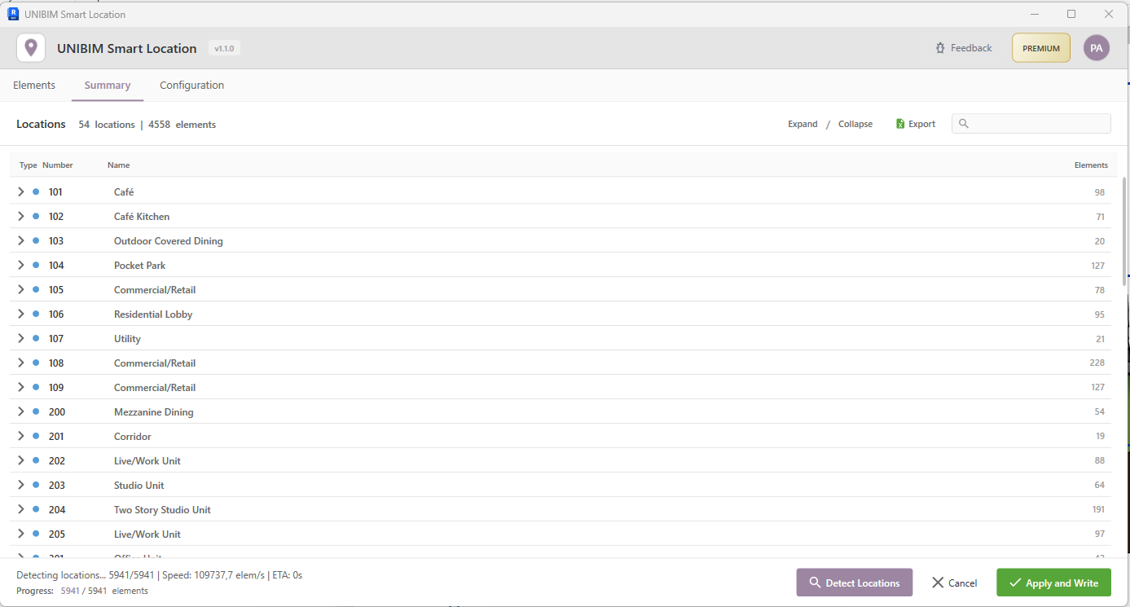Expand the Café location row
1130x607 pixels.
(20, 191)
